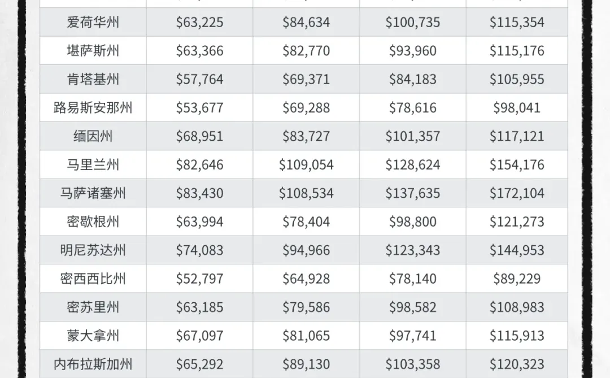
Task: Select the $115,176 cell in 堪萨斯州 row
Action: [x=517, y=51]
